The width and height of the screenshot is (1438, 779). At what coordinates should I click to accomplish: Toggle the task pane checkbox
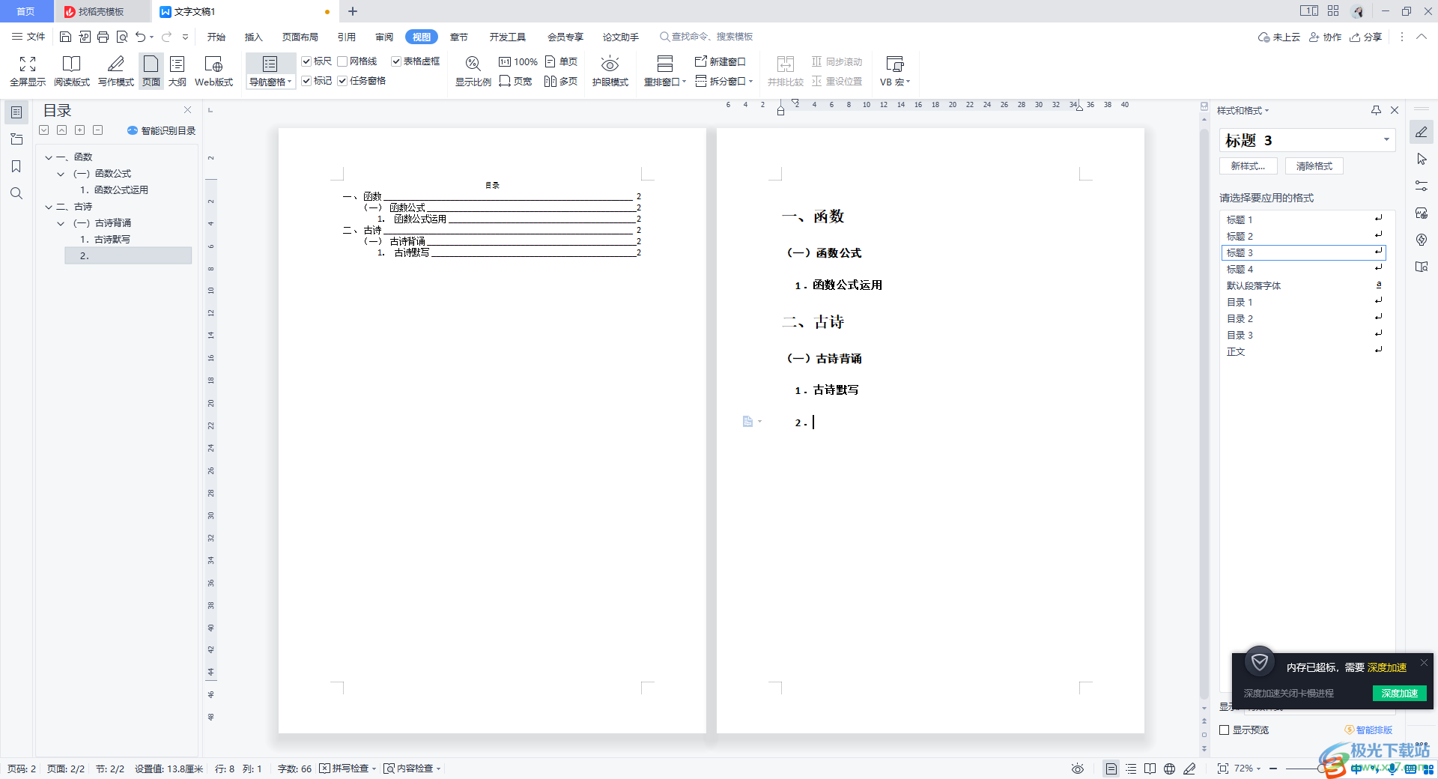point(342,81)
